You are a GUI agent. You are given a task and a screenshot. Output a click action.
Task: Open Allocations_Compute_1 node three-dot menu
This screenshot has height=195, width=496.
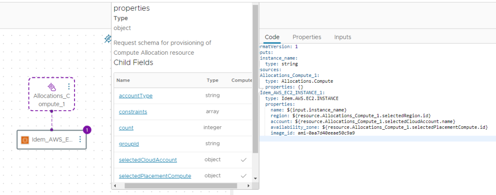69,87
